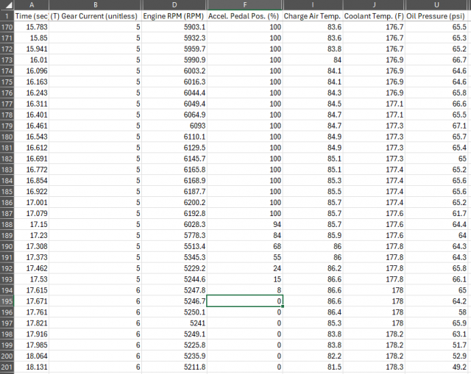Select row 170 header
This screenshot has height=374, width=471.
(7, 26)
